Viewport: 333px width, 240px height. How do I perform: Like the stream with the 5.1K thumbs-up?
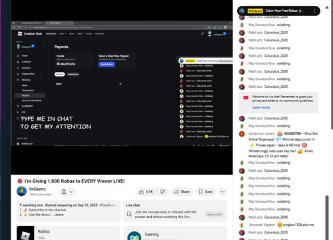[146, 192]
